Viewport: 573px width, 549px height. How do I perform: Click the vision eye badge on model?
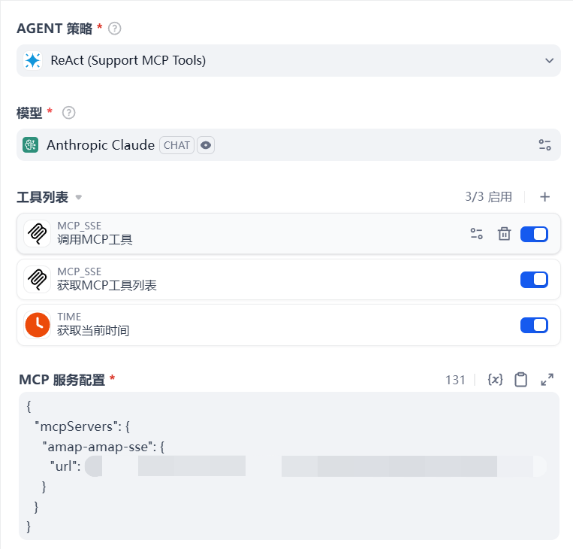click(x=206, y=145)
